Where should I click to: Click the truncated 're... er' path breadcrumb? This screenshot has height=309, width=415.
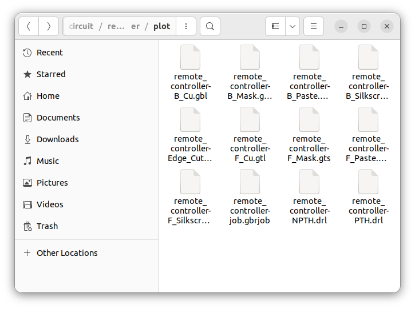pos(124,26)
